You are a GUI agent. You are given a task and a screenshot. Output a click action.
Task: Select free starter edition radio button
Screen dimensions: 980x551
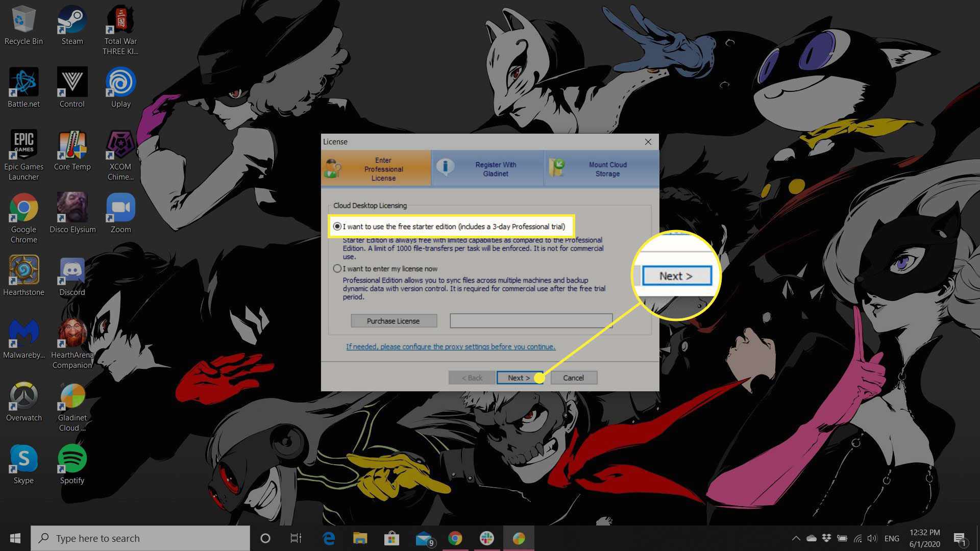336,226
